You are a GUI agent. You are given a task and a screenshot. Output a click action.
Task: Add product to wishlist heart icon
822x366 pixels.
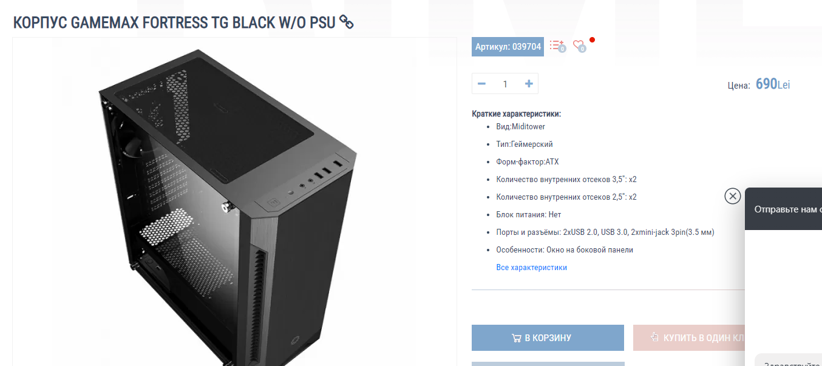(x=579, y=46)
